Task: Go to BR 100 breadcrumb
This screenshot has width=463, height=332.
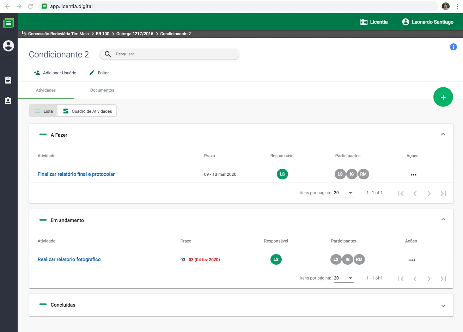Action: [x=103, y=34]
